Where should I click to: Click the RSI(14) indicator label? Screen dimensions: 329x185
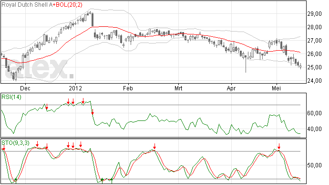pyautogui.click(x=11, y=97)
